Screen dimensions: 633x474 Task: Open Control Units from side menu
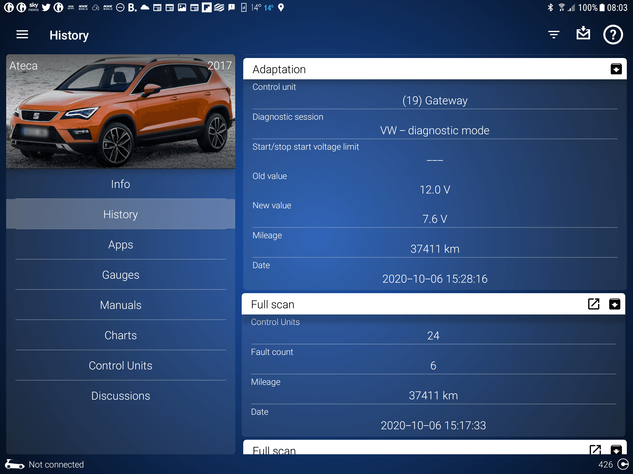click(121, 366)
